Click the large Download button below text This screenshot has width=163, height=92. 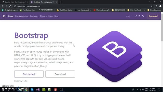(60, 74)
